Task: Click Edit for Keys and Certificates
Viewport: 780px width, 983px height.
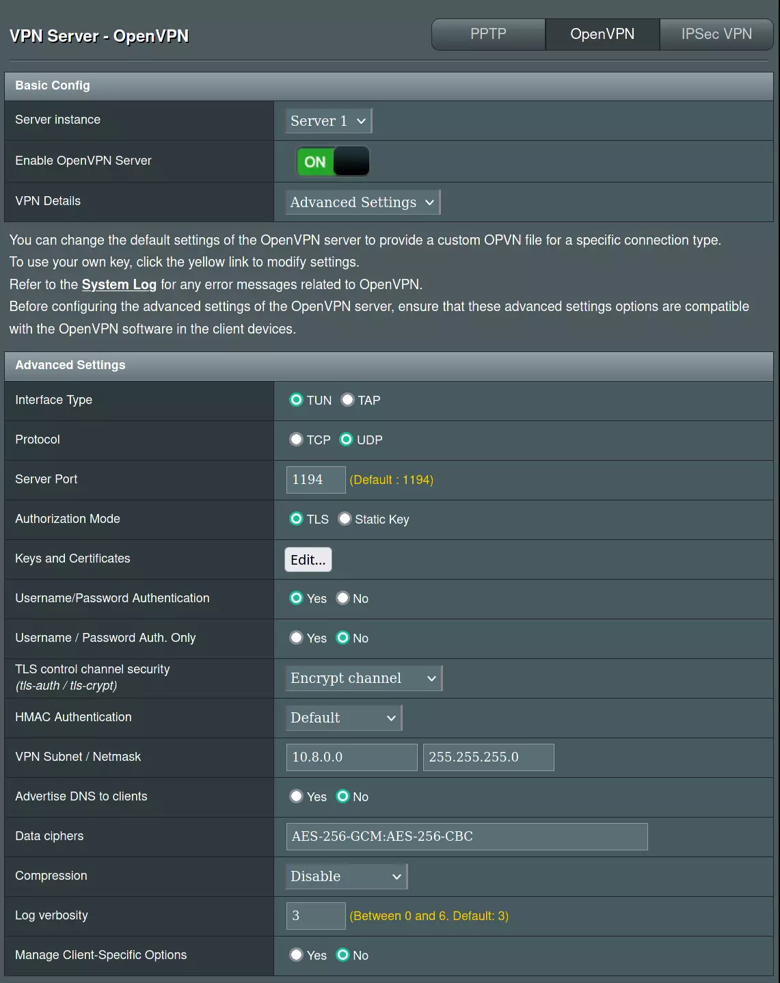Action: (308, 560)
